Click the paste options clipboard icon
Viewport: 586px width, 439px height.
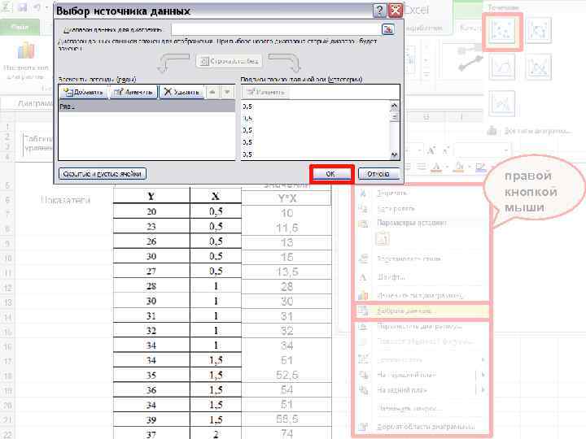pyautogui.click(x=382, y=238)
